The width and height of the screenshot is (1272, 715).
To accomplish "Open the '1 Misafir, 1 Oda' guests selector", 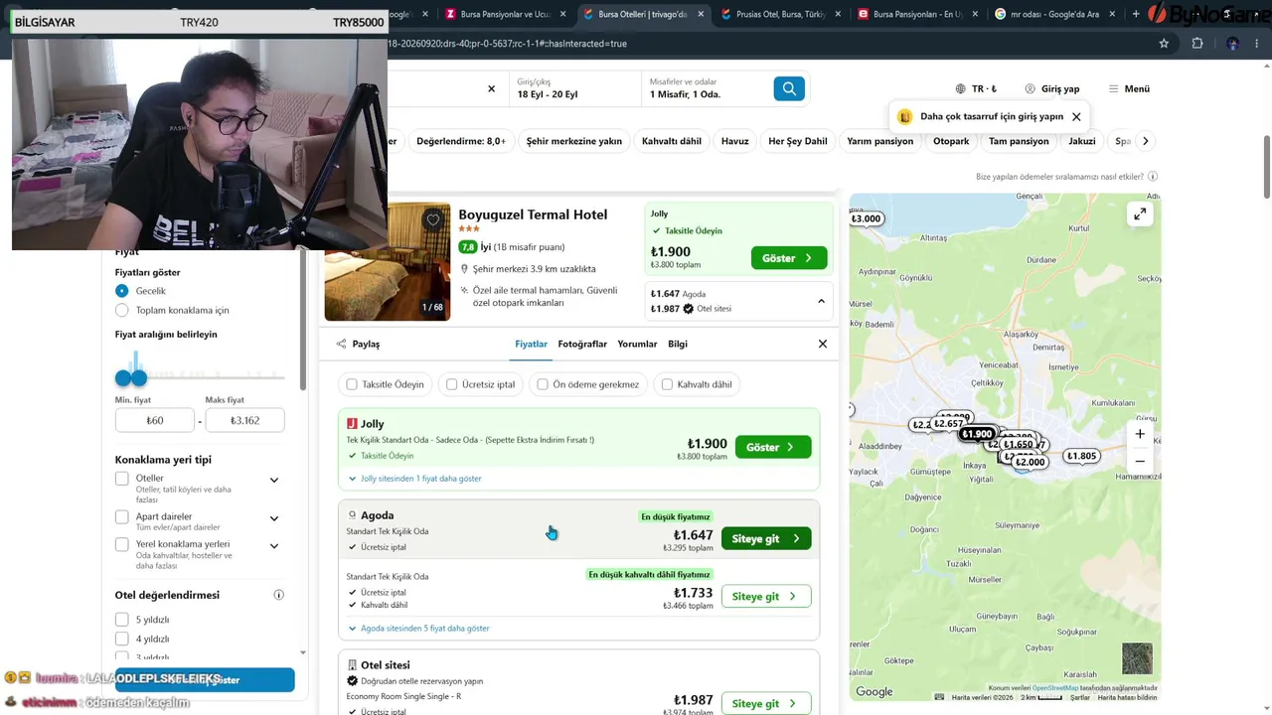I will pyautogui.click(x=707, y=88).
